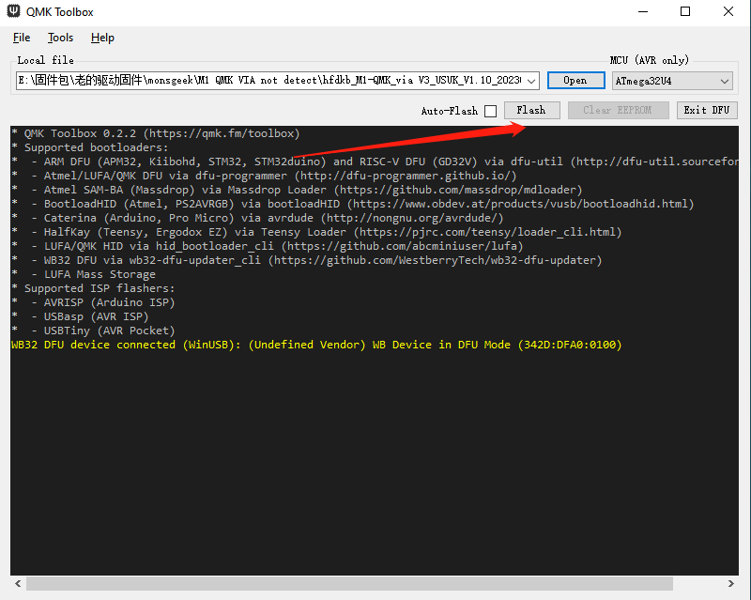
Task: Click the horizontal scrollbar left arrow
Action: 18,583
